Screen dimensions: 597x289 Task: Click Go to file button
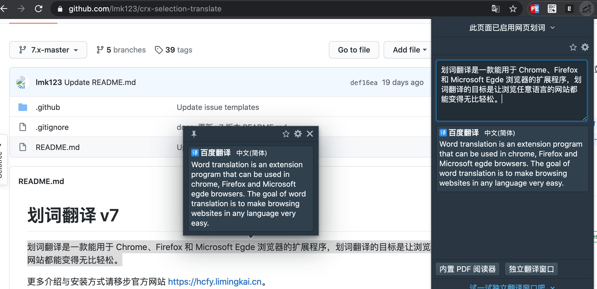(x=354, y=50)
